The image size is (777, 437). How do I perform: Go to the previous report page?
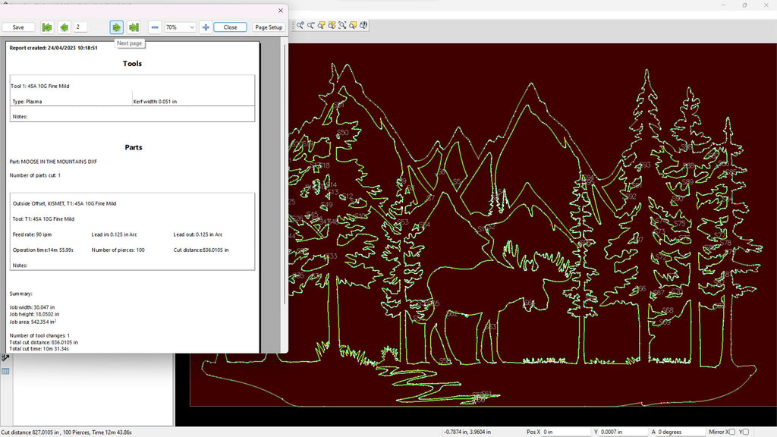64,27
